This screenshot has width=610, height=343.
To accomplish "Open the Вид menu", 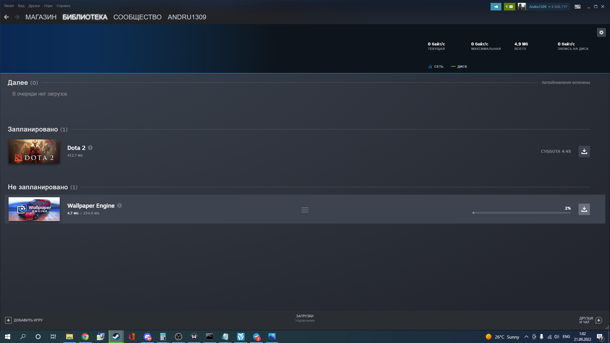I will tap(21, 6).
